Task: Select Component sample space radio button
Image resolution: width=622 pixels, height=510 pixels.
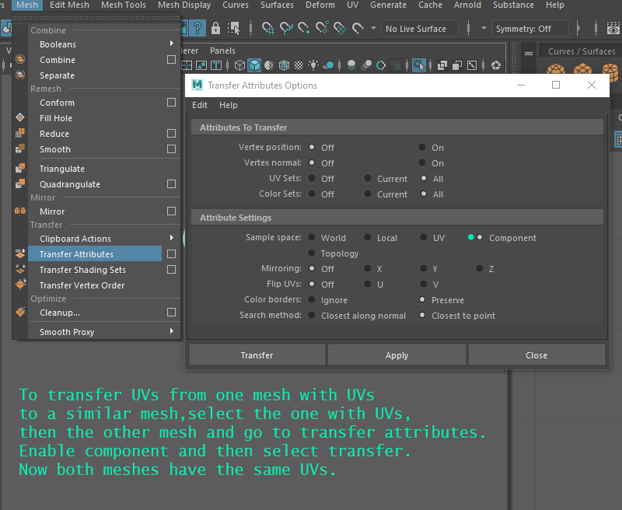Action: [480, 238]
